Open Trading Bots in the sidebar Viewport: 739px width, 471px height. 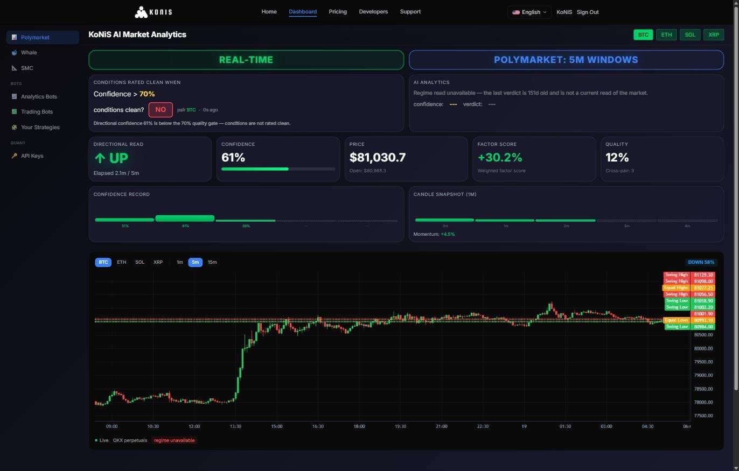point(43,112)
